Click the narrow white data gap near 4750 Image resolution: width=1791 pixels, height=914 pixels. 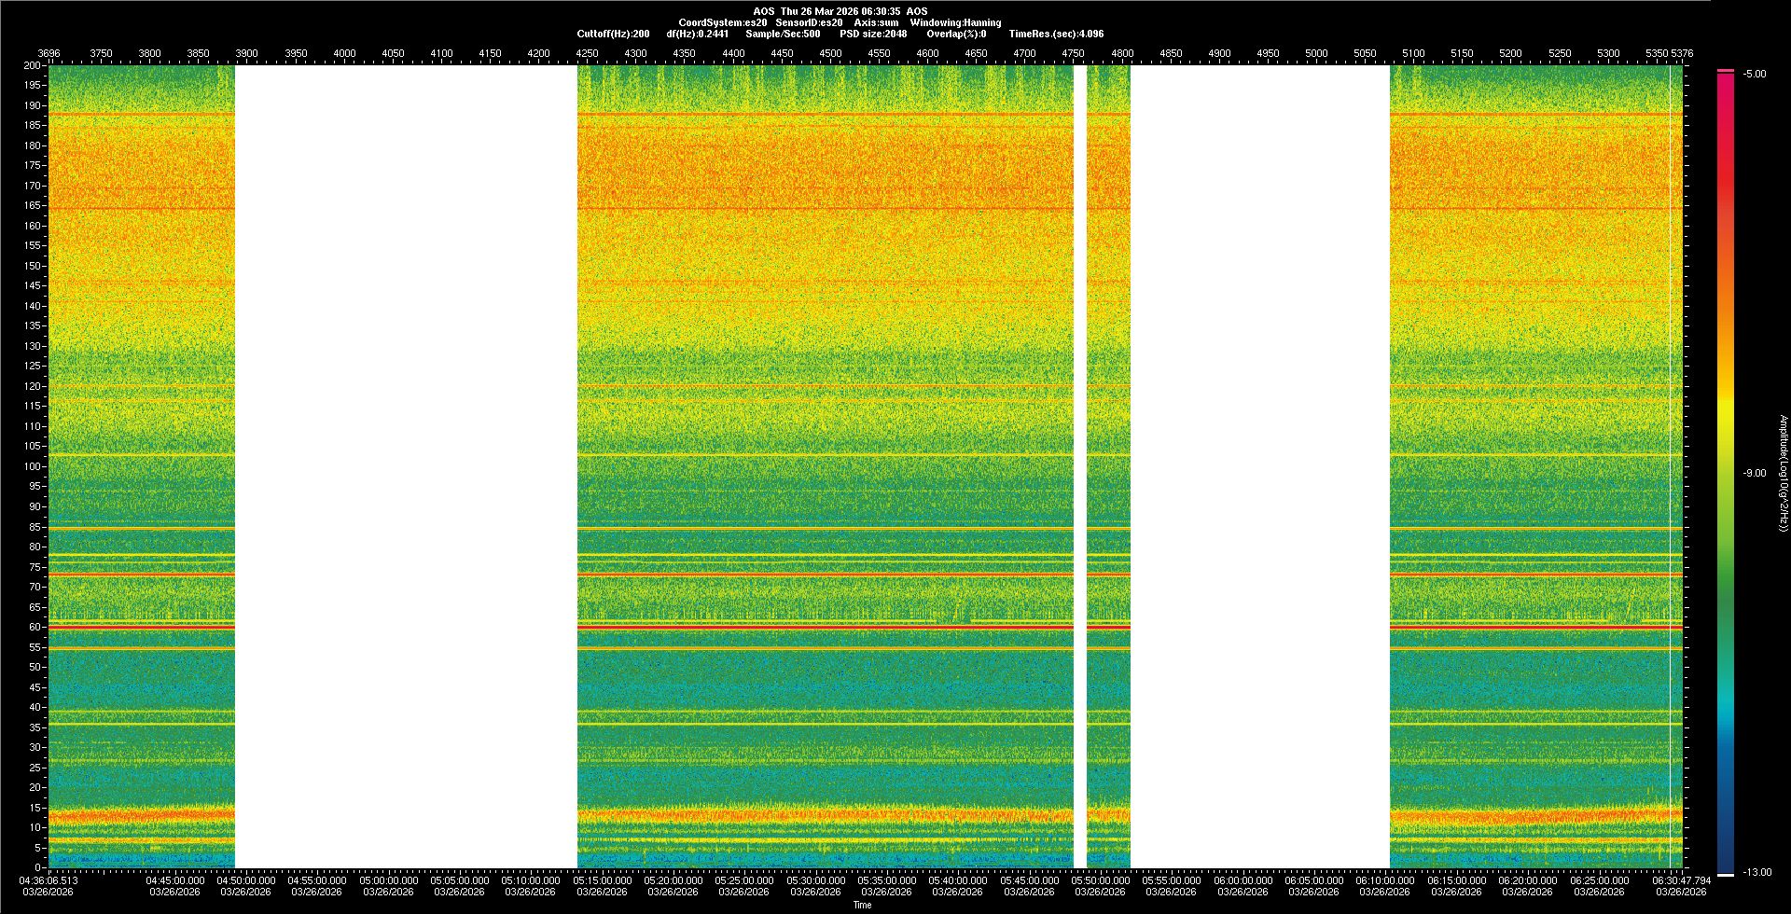coord(1080,466)
